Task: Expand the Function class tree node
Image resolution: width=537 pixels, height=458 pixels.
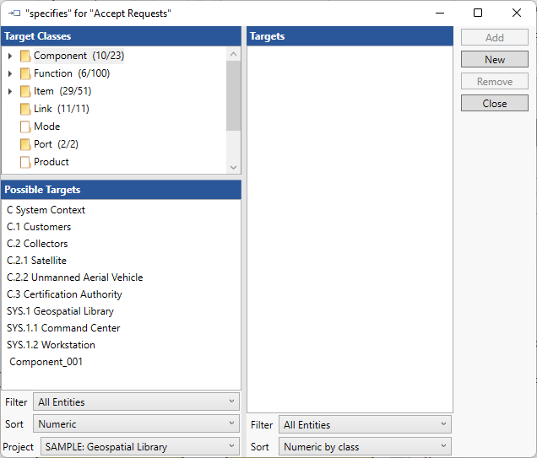Action: pyautogui.click(x=10, y=73)
